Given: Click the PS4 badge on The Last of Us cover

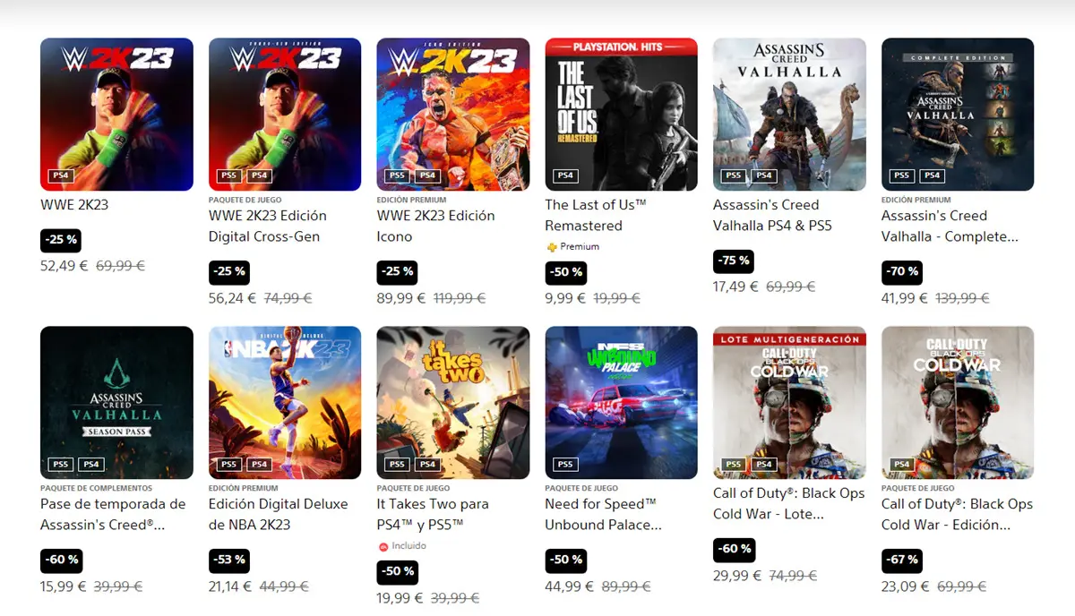Looking at the screenshot, I should (x=564, y=175).
